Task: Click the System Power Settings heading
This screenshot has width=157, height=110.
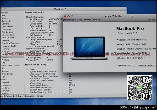Action: coord(37,65)
